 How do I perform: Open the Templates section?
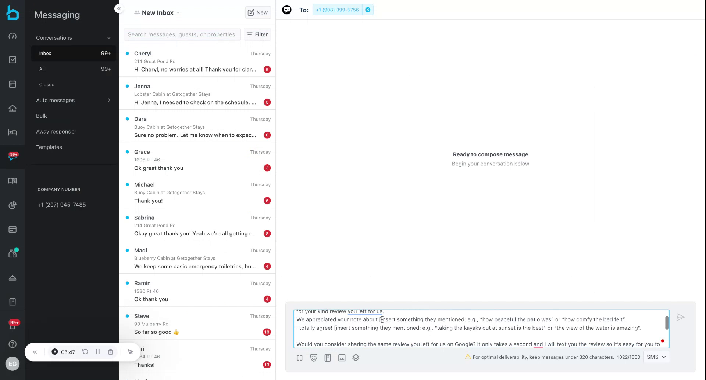49,147
